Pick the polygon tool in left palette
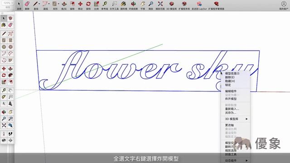 click(10, 47)
